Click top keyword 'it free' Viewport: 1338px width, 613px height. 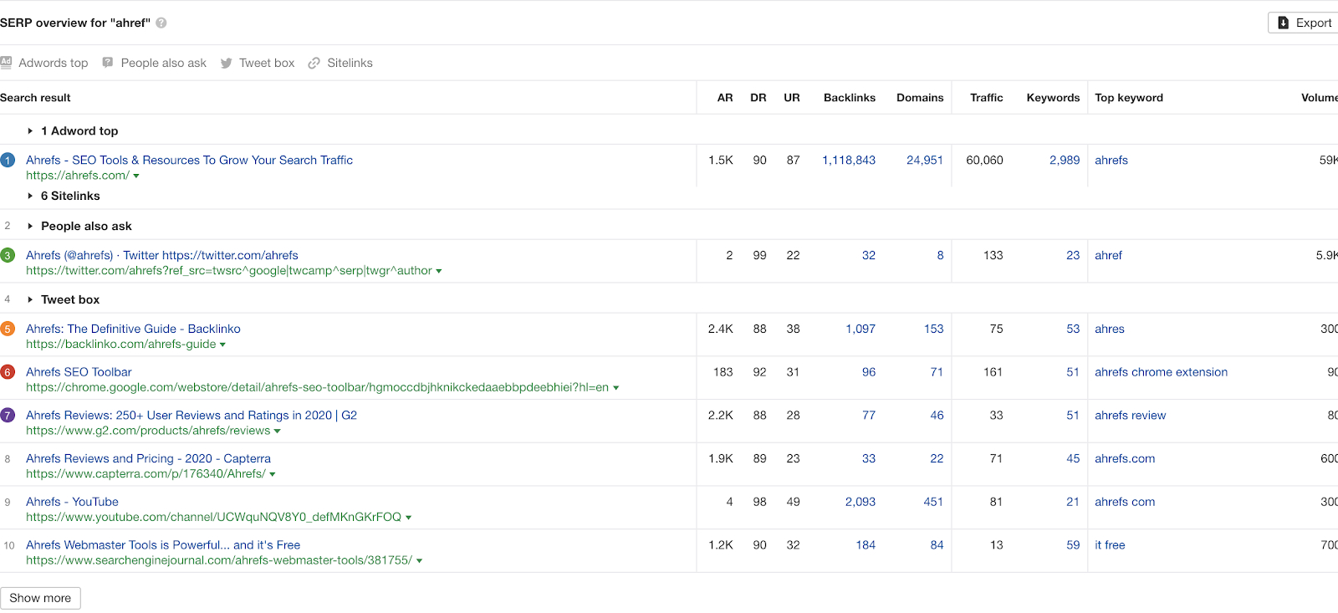(x=1110, y=544)
